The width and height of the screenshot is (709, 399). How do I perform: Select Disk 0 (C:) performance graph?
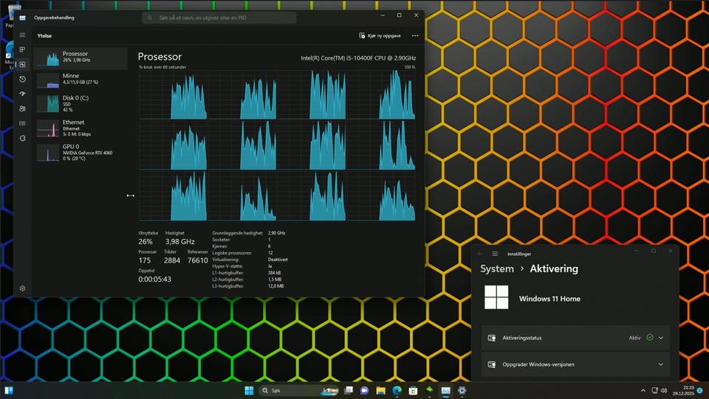80,103
